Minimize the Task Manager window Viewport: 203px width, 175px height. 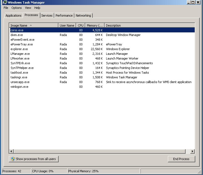click(189, 2)
